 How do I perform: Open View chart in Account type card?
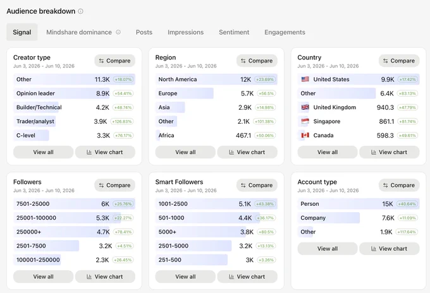point(390,248)
